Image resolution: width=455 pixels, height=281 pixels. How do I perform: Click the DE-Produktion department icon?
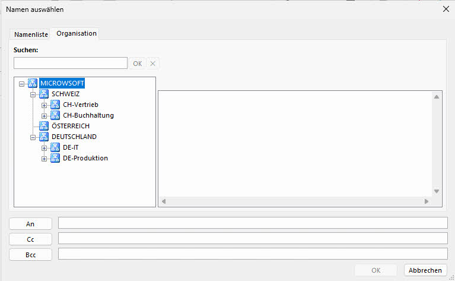coord(55,158)
